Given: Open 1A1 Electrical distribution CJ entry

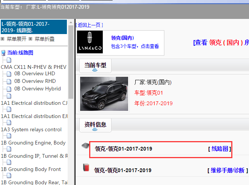Looking at the screenshot, I should [x=34, y=103].
